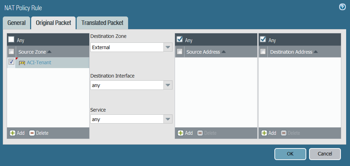Image resolution: width=350 pixels, height=166 pixels.
Task: Sort by the Source Zone column arrow
Action: [49, 52]
